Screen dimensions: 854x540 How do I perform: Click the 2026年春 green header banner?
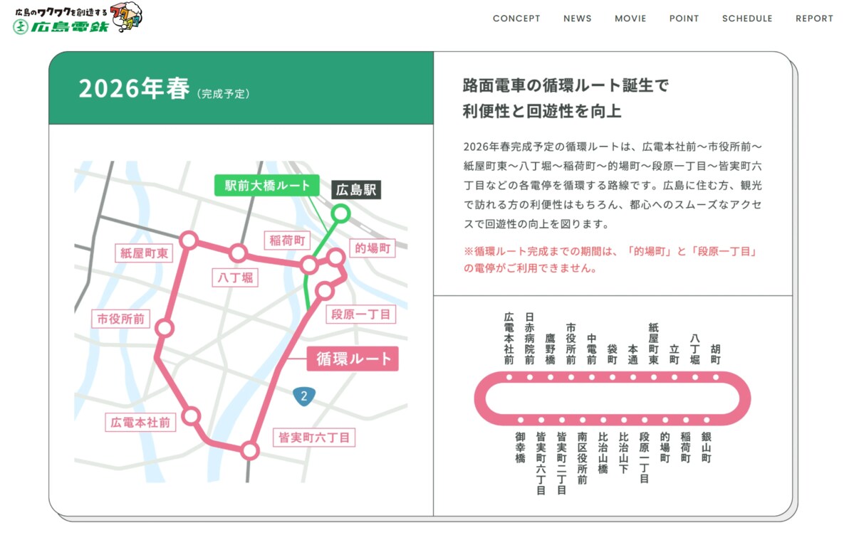[241, 89]
